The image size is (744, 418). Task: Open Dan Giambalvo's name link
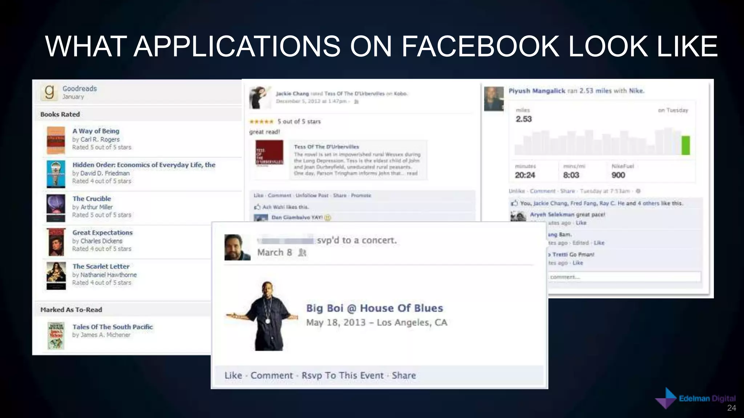[291, 217]
